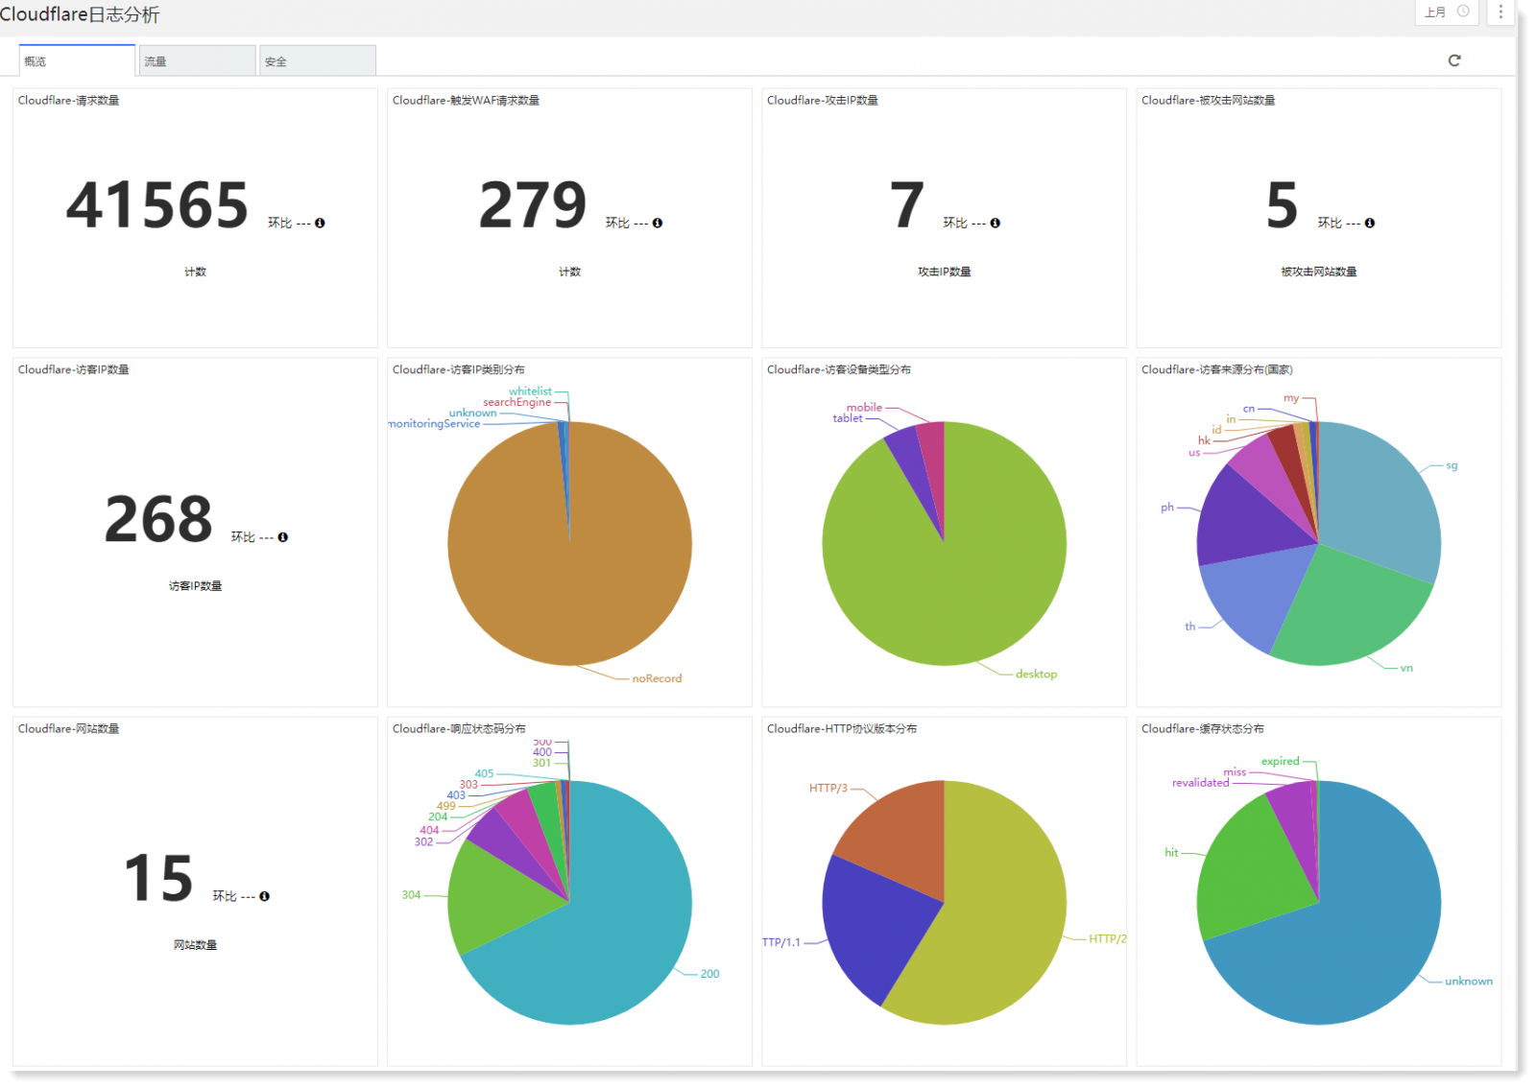
Task: Switch to the 安全 tab
Action: [x=317, y=61]
